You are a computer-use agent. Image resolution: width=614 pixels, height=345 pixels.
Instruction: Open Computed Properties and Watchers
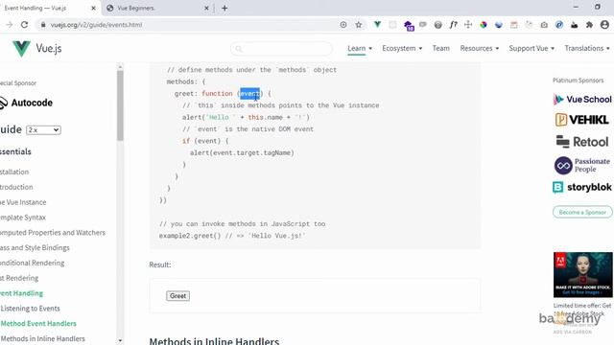click(x=53, y=232)
